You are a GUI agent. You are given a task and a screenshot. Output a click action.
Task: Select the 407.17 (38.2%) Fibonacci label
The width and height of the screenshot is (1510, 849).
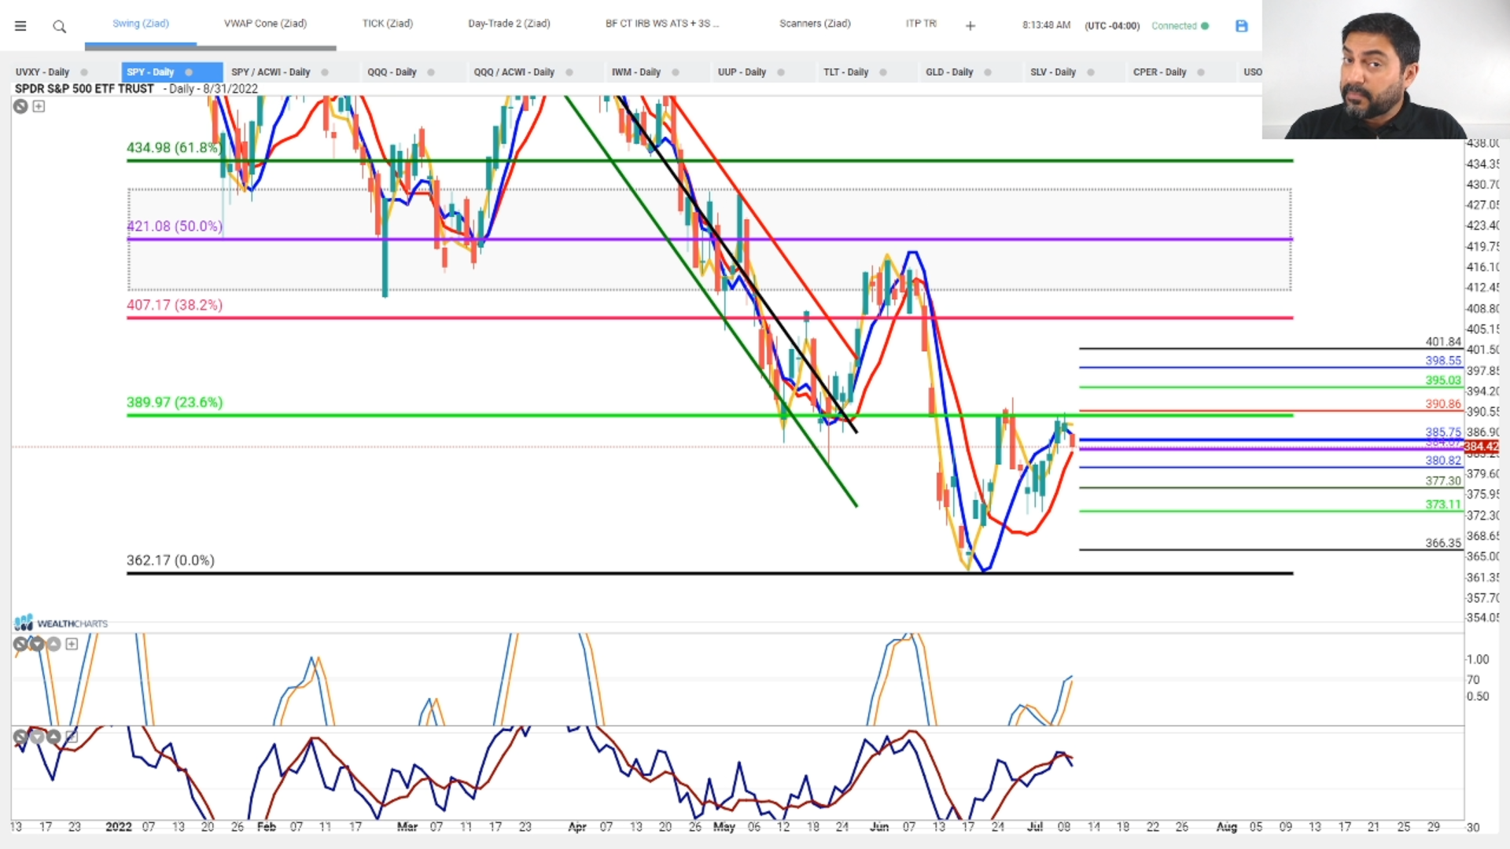click(x=175, y=305)
